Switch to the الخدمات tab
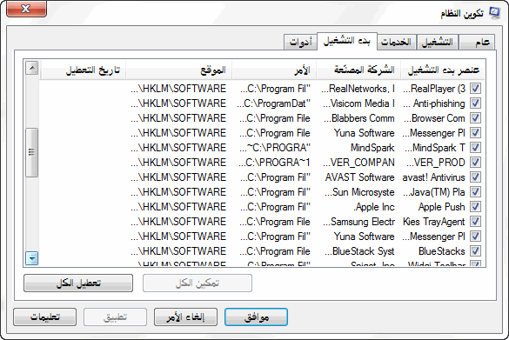The height and width of the screenshot is (340, 509). point(397,43)
